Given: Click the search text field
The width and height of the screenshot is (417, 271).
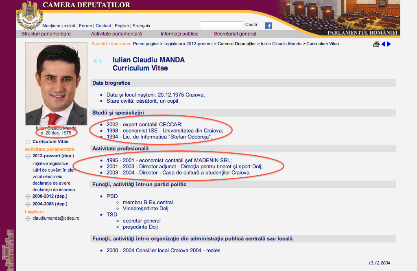Looking at the screenshot, I should tap(221, 25).
